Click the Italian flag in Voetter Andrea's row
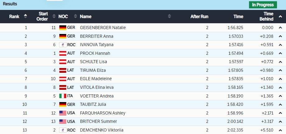The image size is (286, 134). 63,96
